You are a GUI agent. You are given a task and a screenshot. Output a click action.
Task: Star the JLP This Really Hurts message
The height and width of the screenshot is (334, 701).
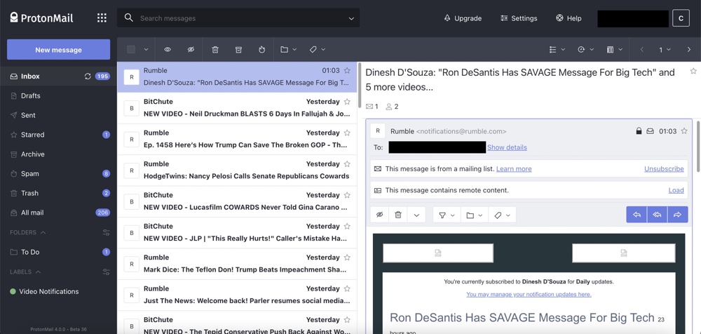(347, 226)
